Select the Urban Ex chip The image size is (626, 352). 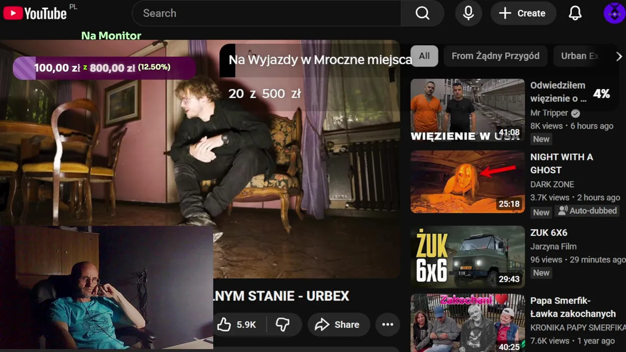pyautogui.click(x=580, y=56)
